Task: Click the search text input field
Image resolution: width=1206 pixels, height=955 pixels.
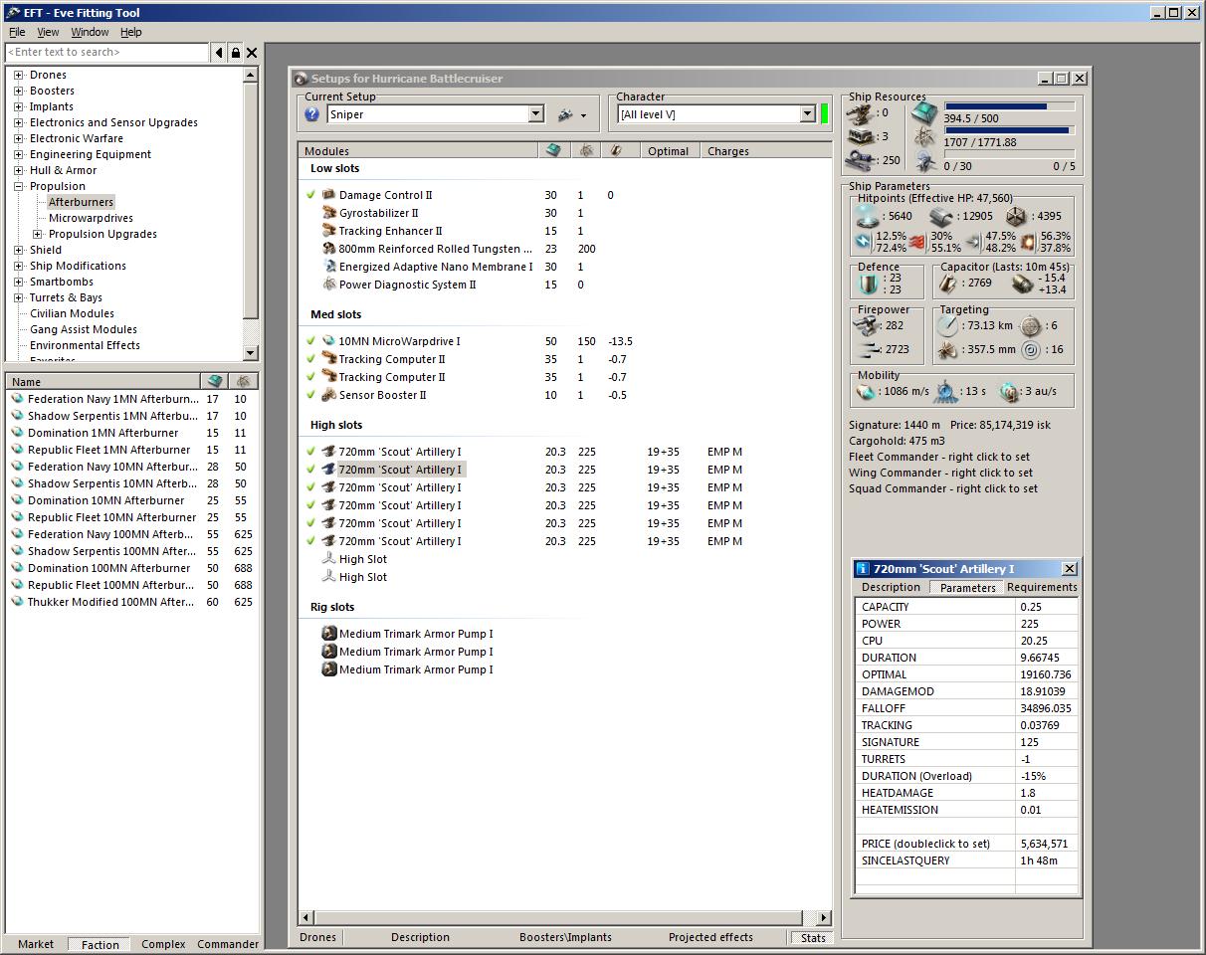Action: click(x=107, y=53)
